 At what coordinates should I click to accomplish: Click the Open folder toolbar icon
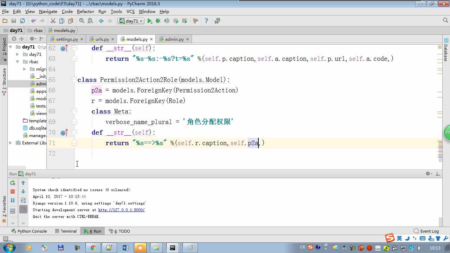pyautogui.click(x=5, y=21)
